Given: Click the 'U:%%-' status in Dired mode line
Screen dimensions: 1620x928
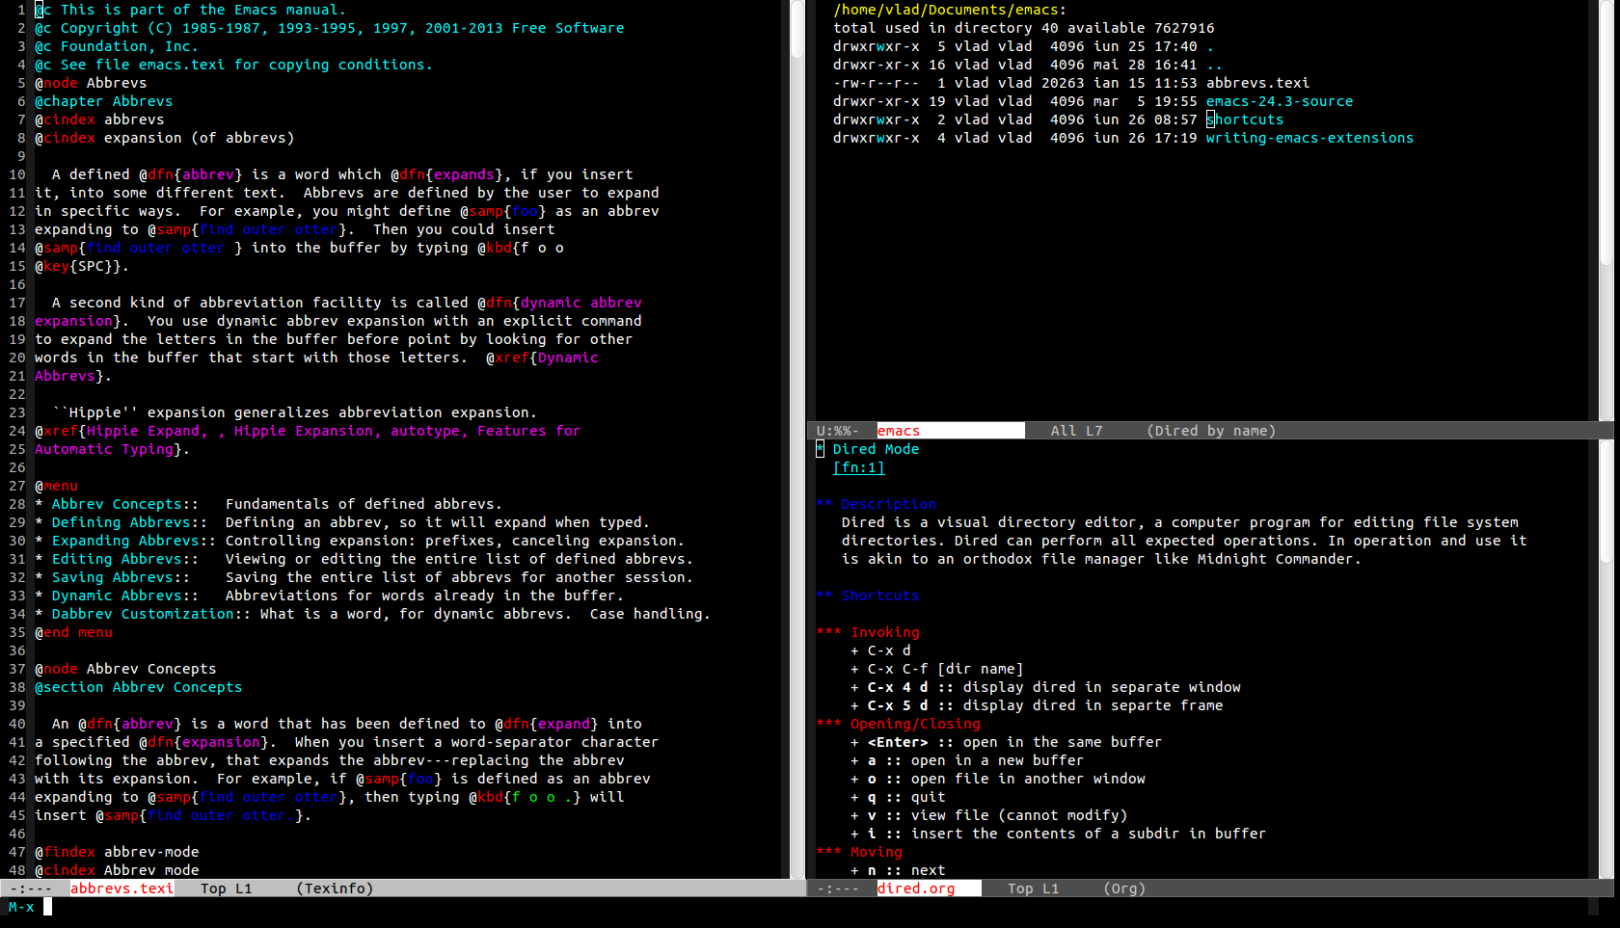Looking at the screenshot, I should pyautogui.click(x=837, y=431).
